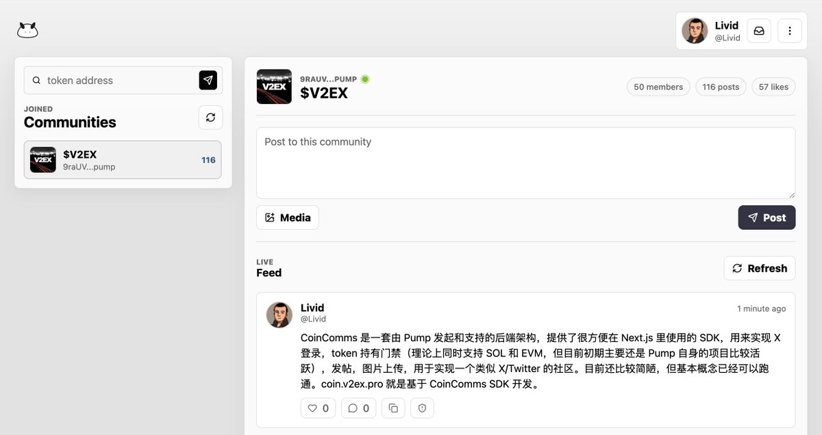
Task: Submit token address with paper plane button
Action: pyautogui.click(x=208, y=80)
